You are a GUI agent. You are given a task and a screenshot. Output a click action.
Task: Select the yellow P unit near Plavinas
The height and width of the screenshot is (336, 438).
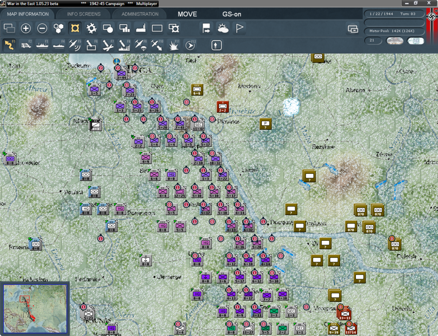[x=265, y=123]
